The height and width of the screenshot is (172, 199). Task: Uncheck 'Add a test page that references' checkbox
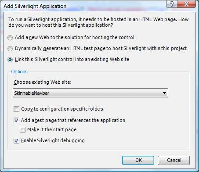tap(16, 121)
